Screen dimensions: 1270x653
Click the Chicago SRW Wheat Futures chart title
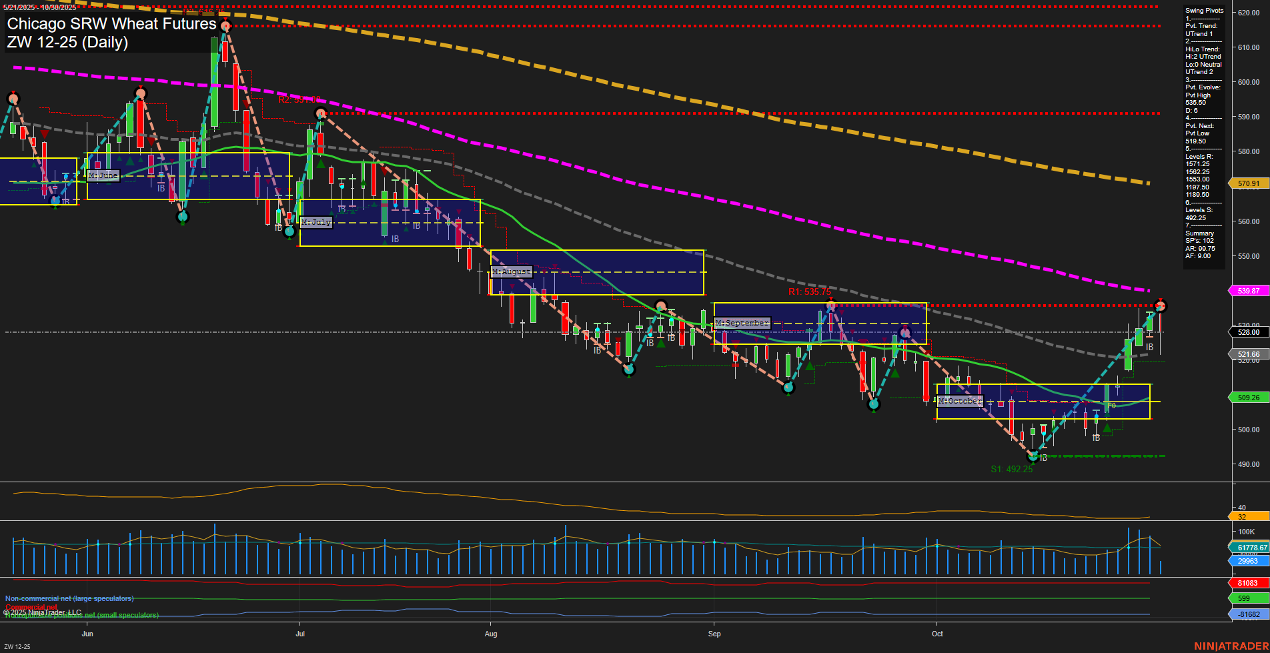111,23
